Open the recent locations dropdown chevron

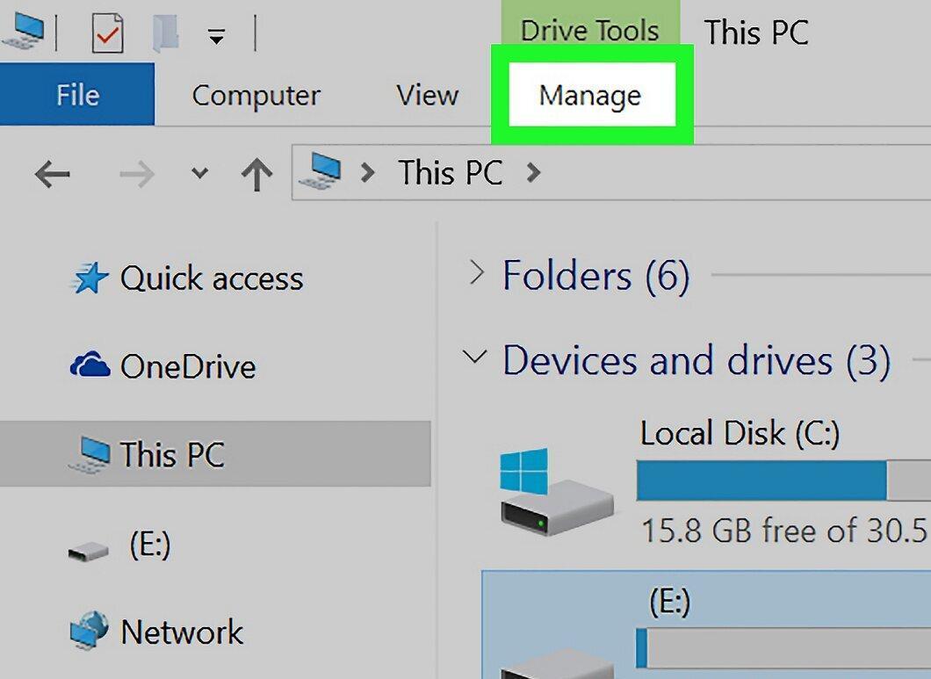point(199,173)
